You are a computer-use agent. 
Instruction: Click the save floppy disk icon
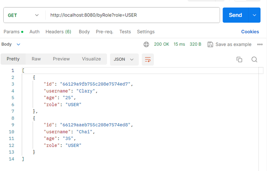tap(210, 45)
